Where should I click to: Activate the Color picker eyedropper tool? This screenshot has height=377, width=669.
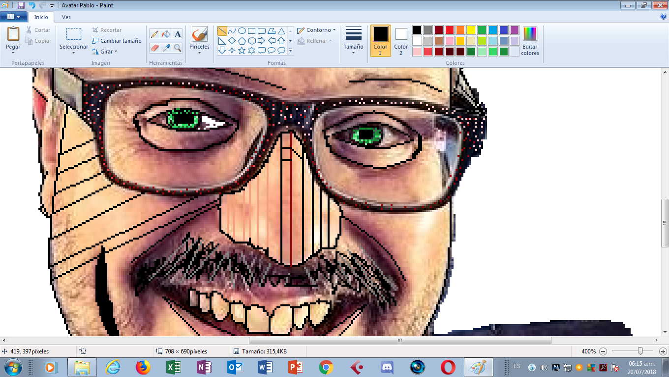(x=166, y=48)
